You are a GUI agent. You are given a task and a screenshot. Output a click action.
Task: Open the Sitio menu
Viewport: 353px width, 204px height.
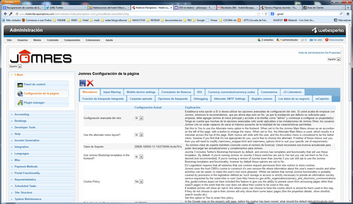[x=9, y=40]
